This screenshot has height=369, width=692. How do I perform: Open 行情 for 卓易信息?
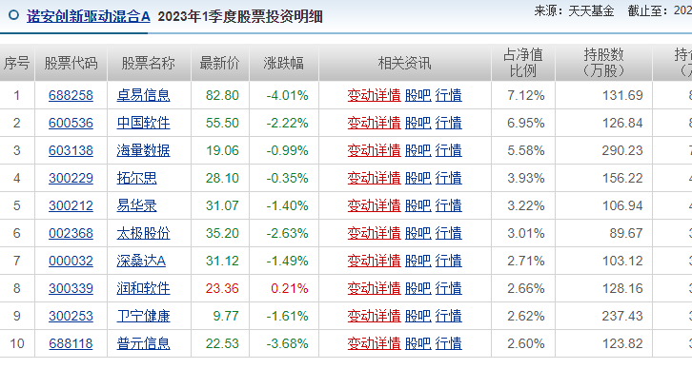[448, 95]
